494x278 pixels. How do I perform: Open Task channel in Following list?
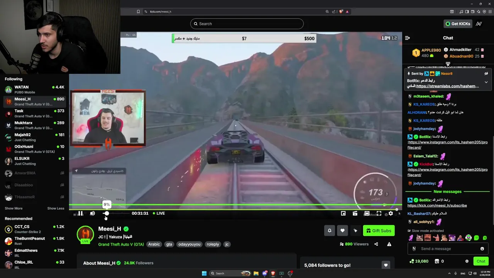[x=34, y=114]
